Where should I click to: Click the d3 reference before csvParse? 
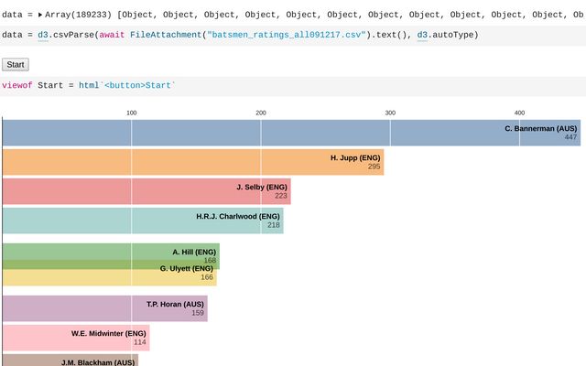click(x=43, y=35)
